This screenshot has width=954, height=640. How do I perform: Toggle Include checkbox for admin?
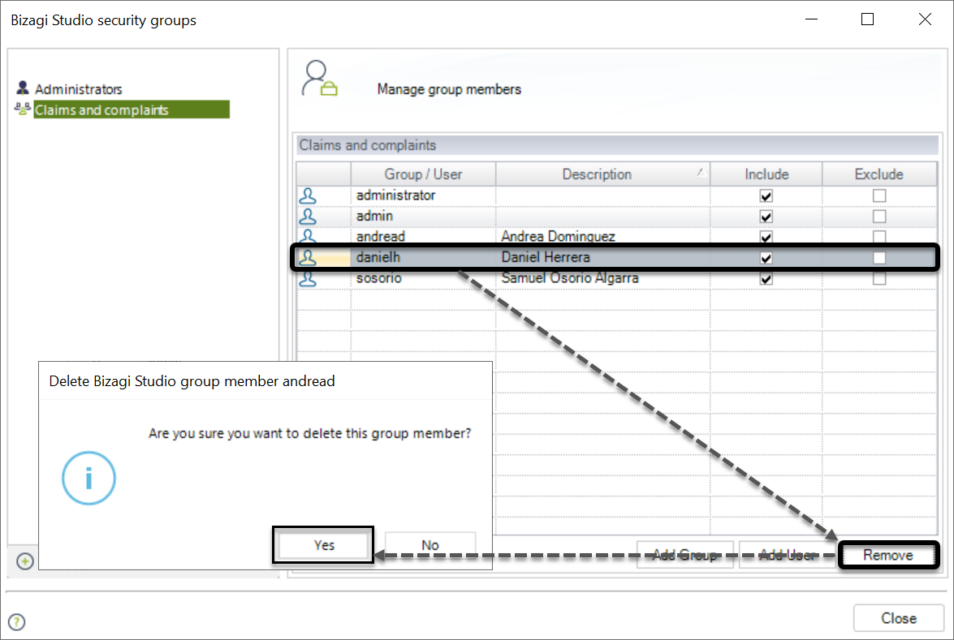click(766, 217)
